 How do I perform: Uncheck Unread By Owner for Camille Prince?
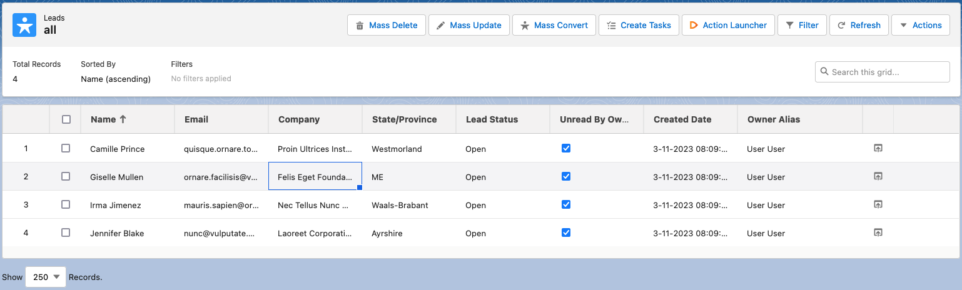point(566,148)
